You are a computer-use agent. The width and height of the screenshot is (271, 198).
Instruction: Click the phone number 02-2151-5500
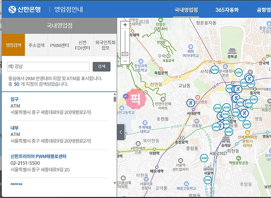(x=25, y=163)
